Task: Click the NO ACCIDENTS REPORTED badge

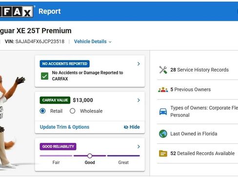Action: (65, 64)
